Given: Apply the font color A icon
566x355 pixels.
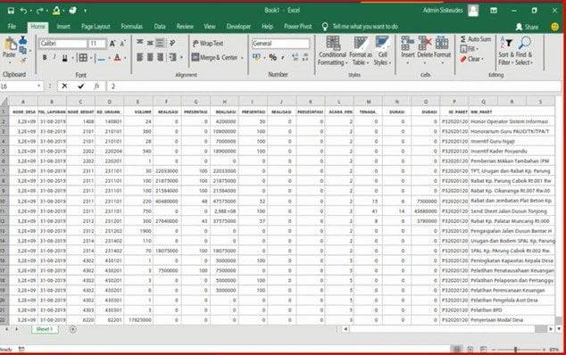Looking at the screenshot, I should click(117, 58).
